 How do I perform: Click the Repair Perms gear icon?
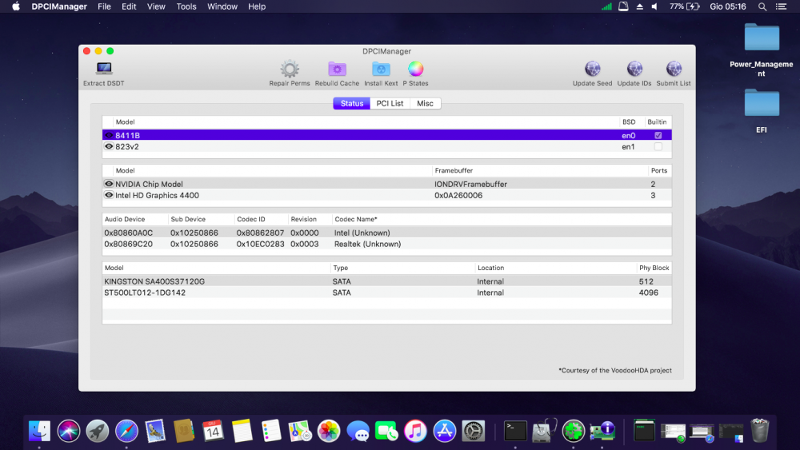pos(290,70)
